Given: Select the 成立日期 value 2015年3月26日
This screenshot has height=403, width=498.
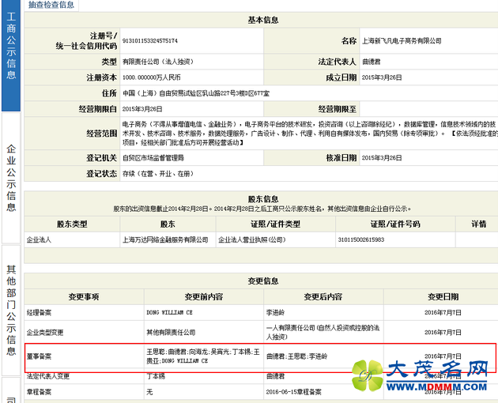Looking at the screenshot, I should click(x=382, y=77).
